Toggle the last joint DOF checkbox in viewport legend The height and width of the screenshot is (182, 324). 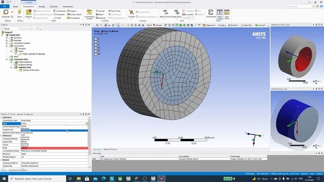(96, 54)
